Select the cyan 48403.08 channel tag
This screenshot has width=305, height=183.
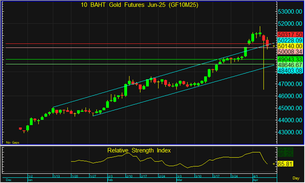pos(290,71)
